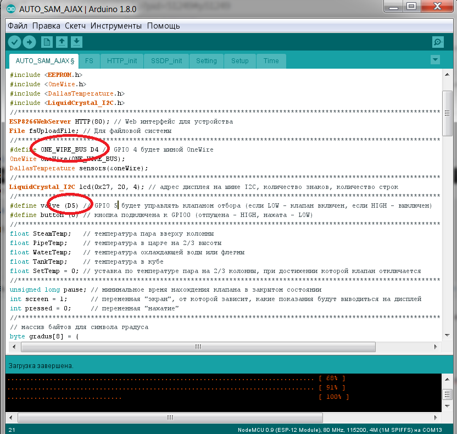Image resolution: width=457 pixels, height=434 pixels.
Task: Click the vertical scrollbar down arrow
Action: click(447, 337)
